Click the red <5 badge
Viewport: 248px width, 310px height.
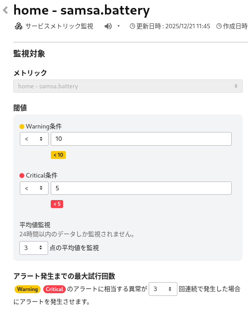57,204
